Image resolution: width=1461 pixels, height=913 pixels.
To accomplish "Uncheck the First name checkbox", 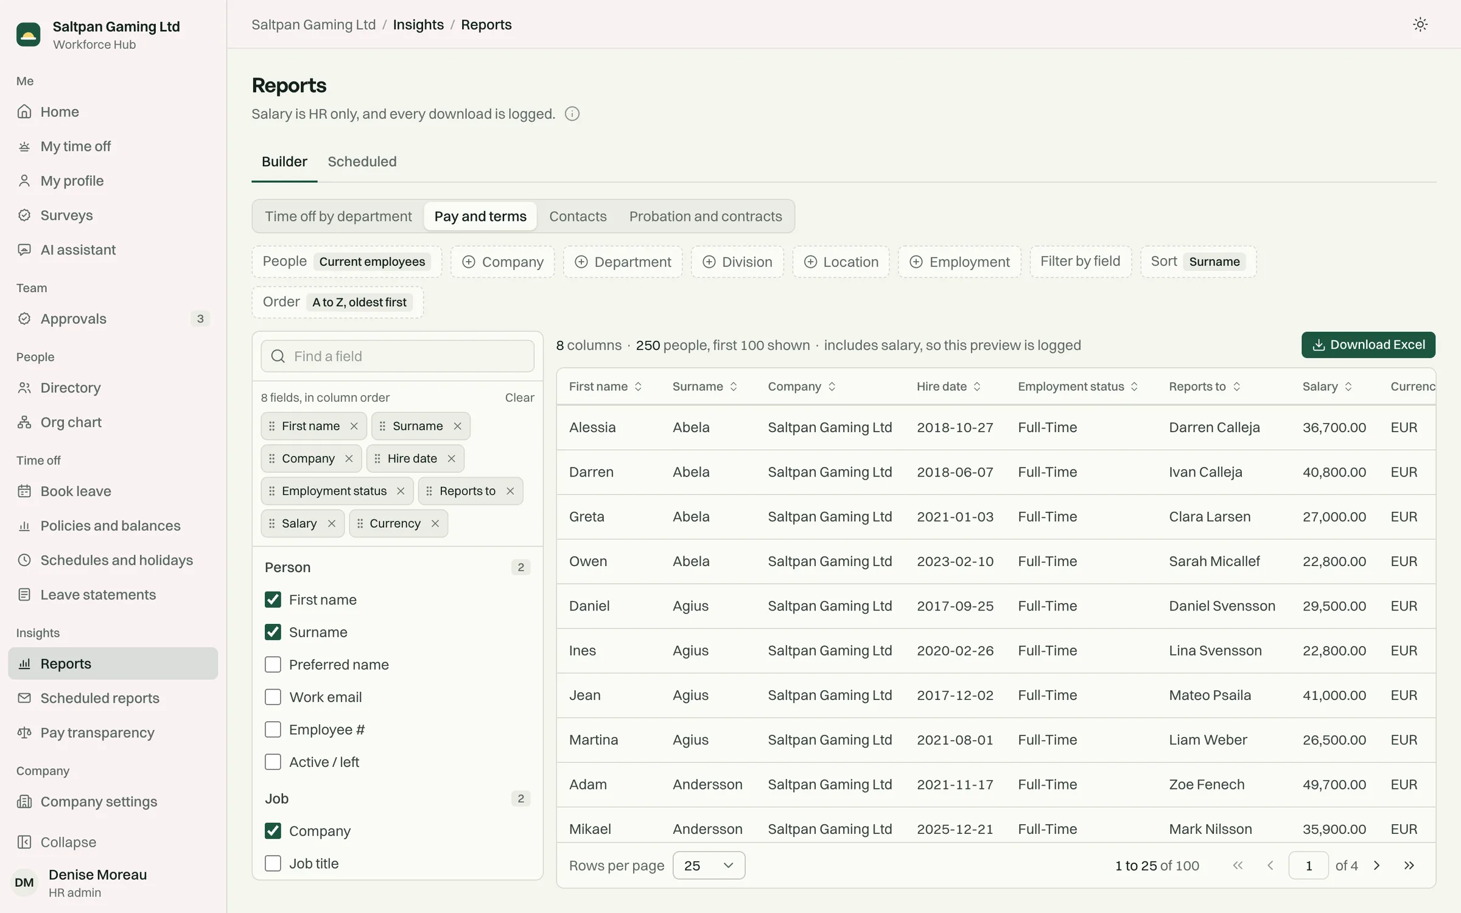I will click(273, 600).
